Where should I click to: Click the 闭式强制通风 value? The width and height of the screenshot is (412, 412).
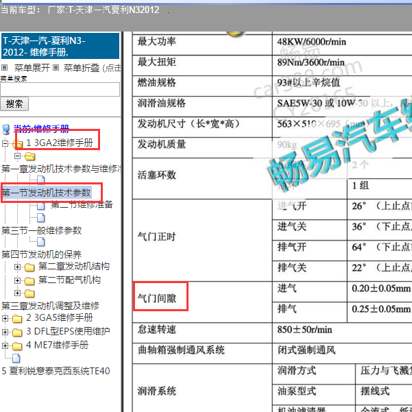click(x=306, y=350)
